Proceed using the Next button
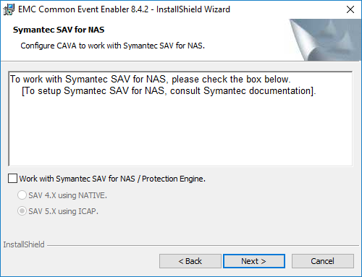 pyautogui.click(x=254, y=261)
